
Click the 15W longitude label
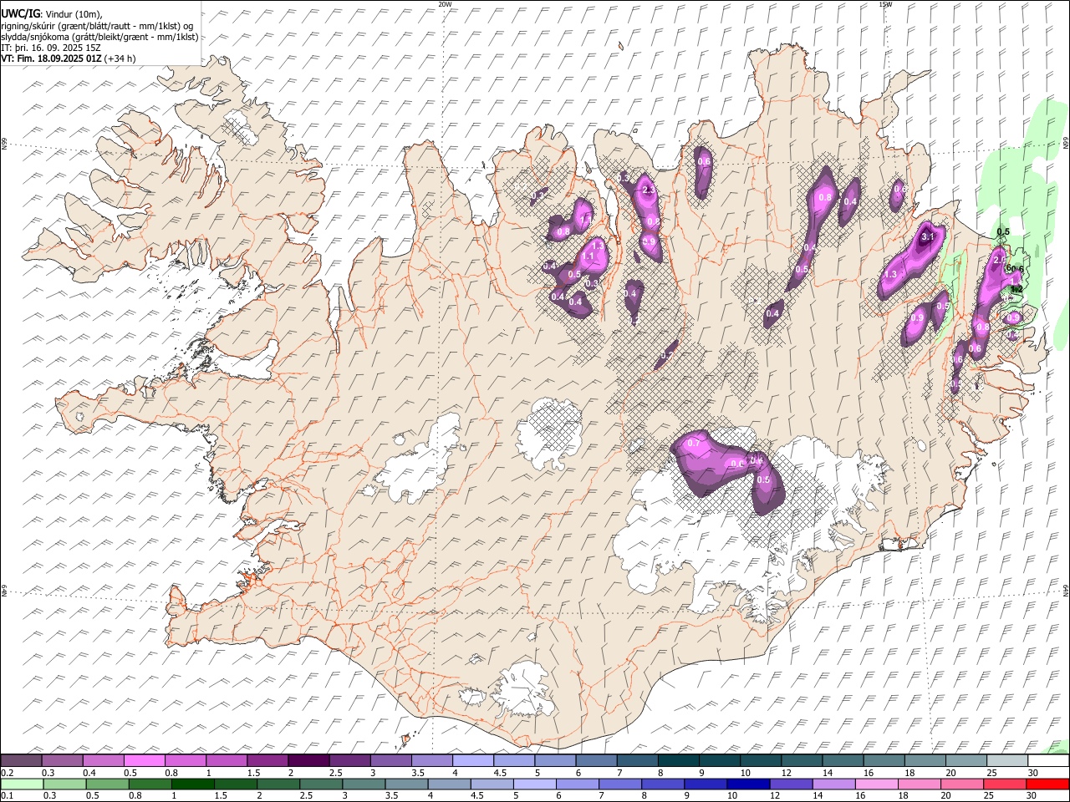(x=885, y=4)
